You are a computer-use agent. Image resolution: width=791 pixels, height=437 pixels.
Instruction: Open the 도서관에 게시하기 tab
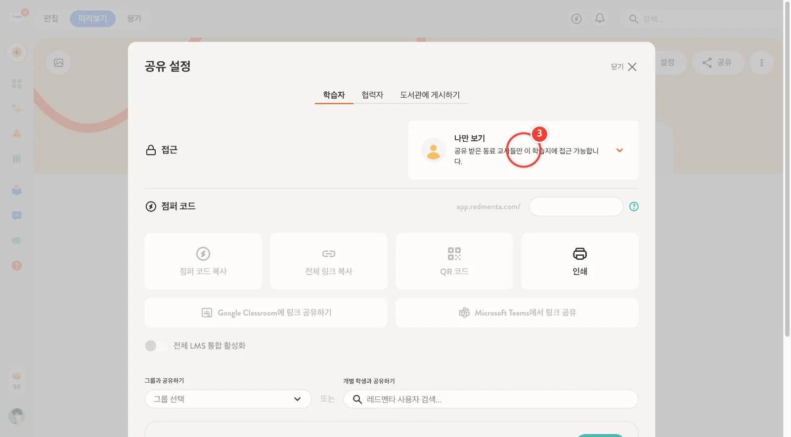point(430,95)
